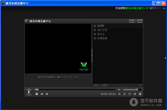This screenshot has width=167, height=110.
Task: Expand the 地方台 channel group
Action: click(x=95, y=34)
